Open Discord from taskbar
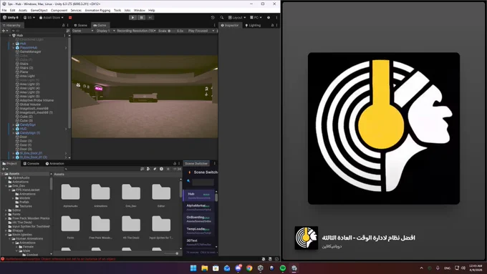Image resolution: width=487 pixels, height=274 pixels. point(238,268)
